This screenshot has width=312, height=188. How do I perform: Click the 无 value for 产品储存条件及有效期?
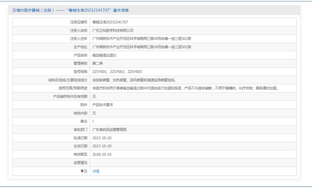[94, 97]
